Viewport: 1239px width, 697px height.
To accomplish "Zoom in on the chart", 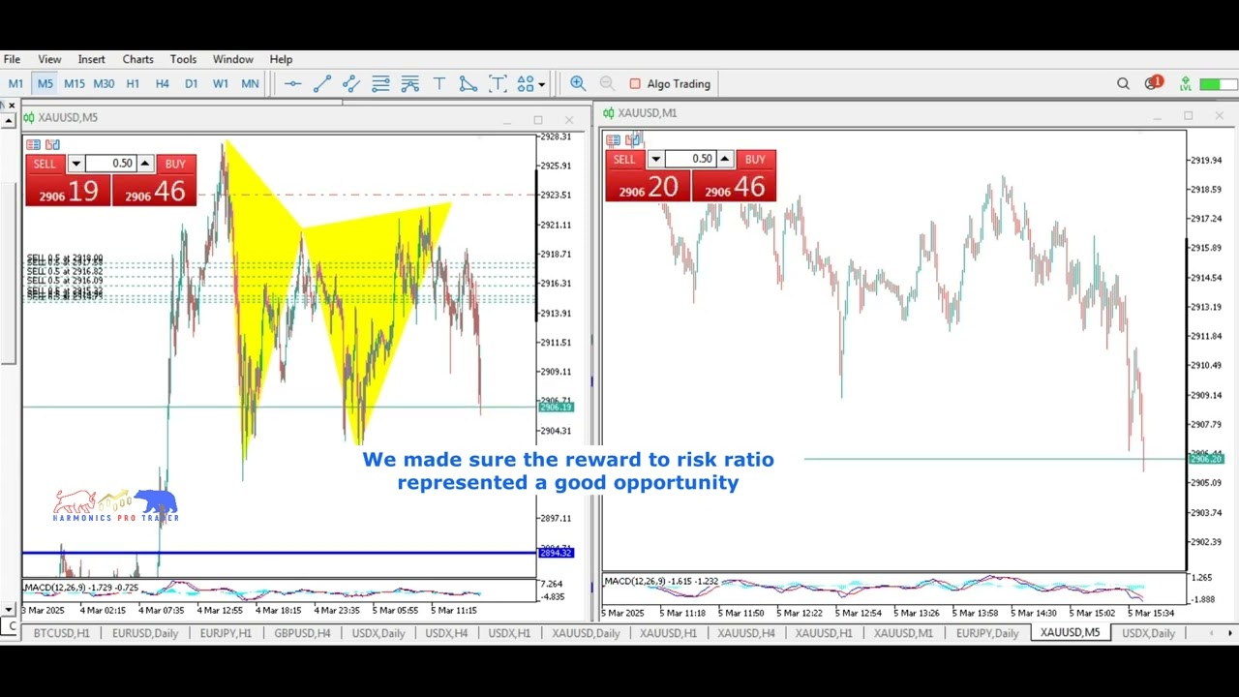I will click(x=578, y=84).
